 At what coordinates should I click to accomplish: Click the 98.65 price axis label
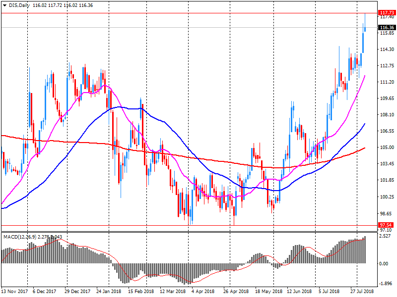[386, 213]
